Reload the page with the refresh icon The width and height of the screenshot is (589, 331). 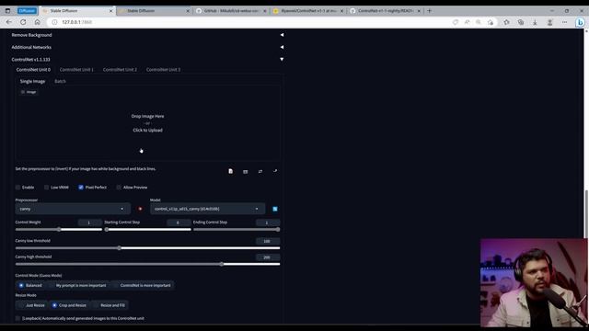pyautogui.click(x=23, y=22)
